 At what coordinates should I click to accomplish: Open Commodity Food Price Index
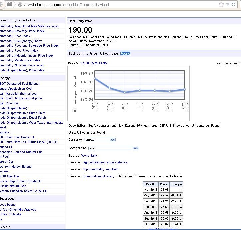[19, 51]
